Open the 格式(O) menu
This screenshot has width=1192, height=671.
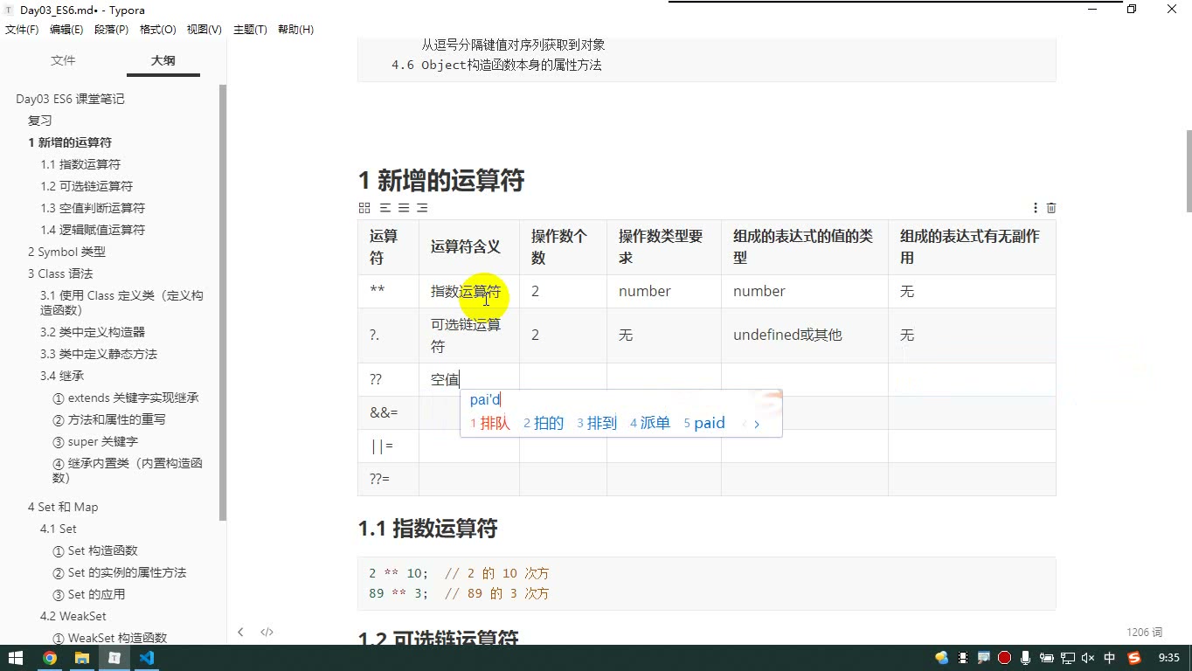(x=158, y=29)
